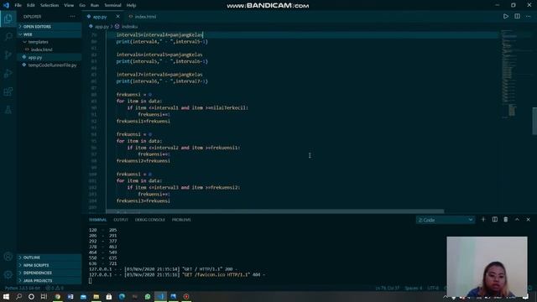Click the Ln, Col indicator in status bar

(x=387, y=289)
